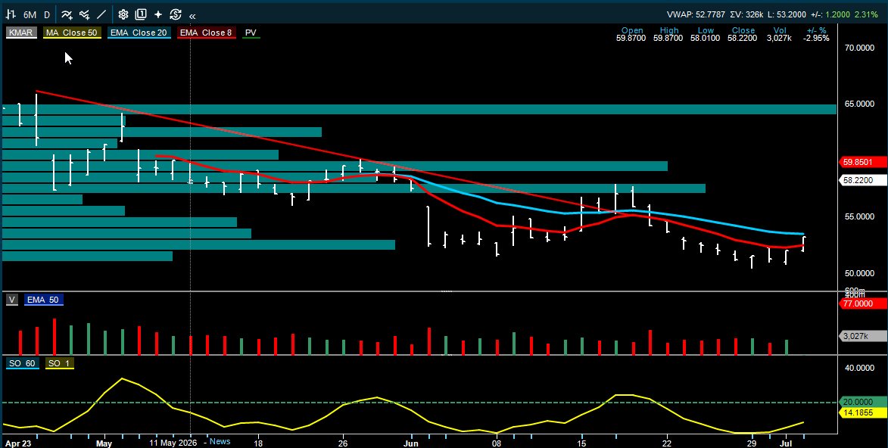This screenshot has height=448, width=888.
Task: Open the News link on date axis
Action: pos(220,441)
